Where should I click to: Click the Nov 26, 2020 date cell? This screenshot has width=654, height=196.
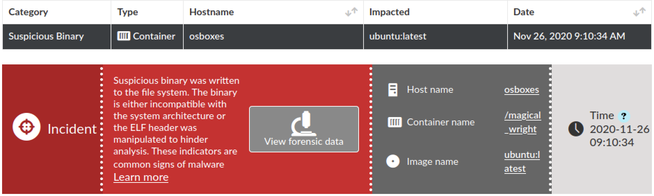pyautogui.click(x=569, y=36)
